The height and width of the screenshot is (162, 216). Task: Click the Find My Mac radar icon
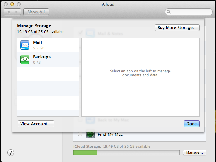coord(90,135)
